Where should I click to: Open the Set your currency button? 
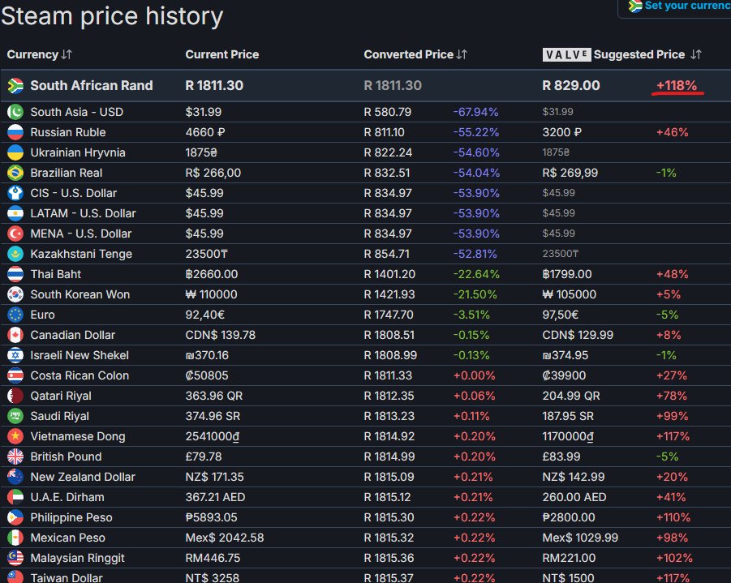point(674,6)
